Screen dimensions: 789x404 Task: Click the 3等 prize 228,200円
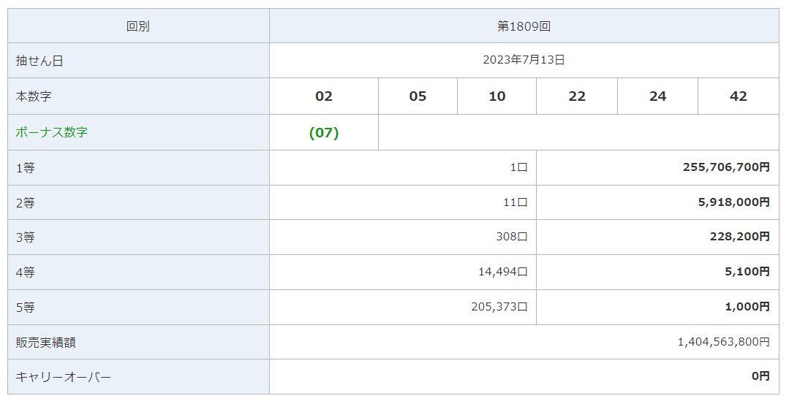click(x=737, y=237)
